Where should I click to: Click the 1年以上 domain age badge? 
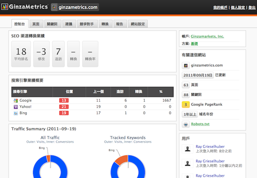[190, 114]
